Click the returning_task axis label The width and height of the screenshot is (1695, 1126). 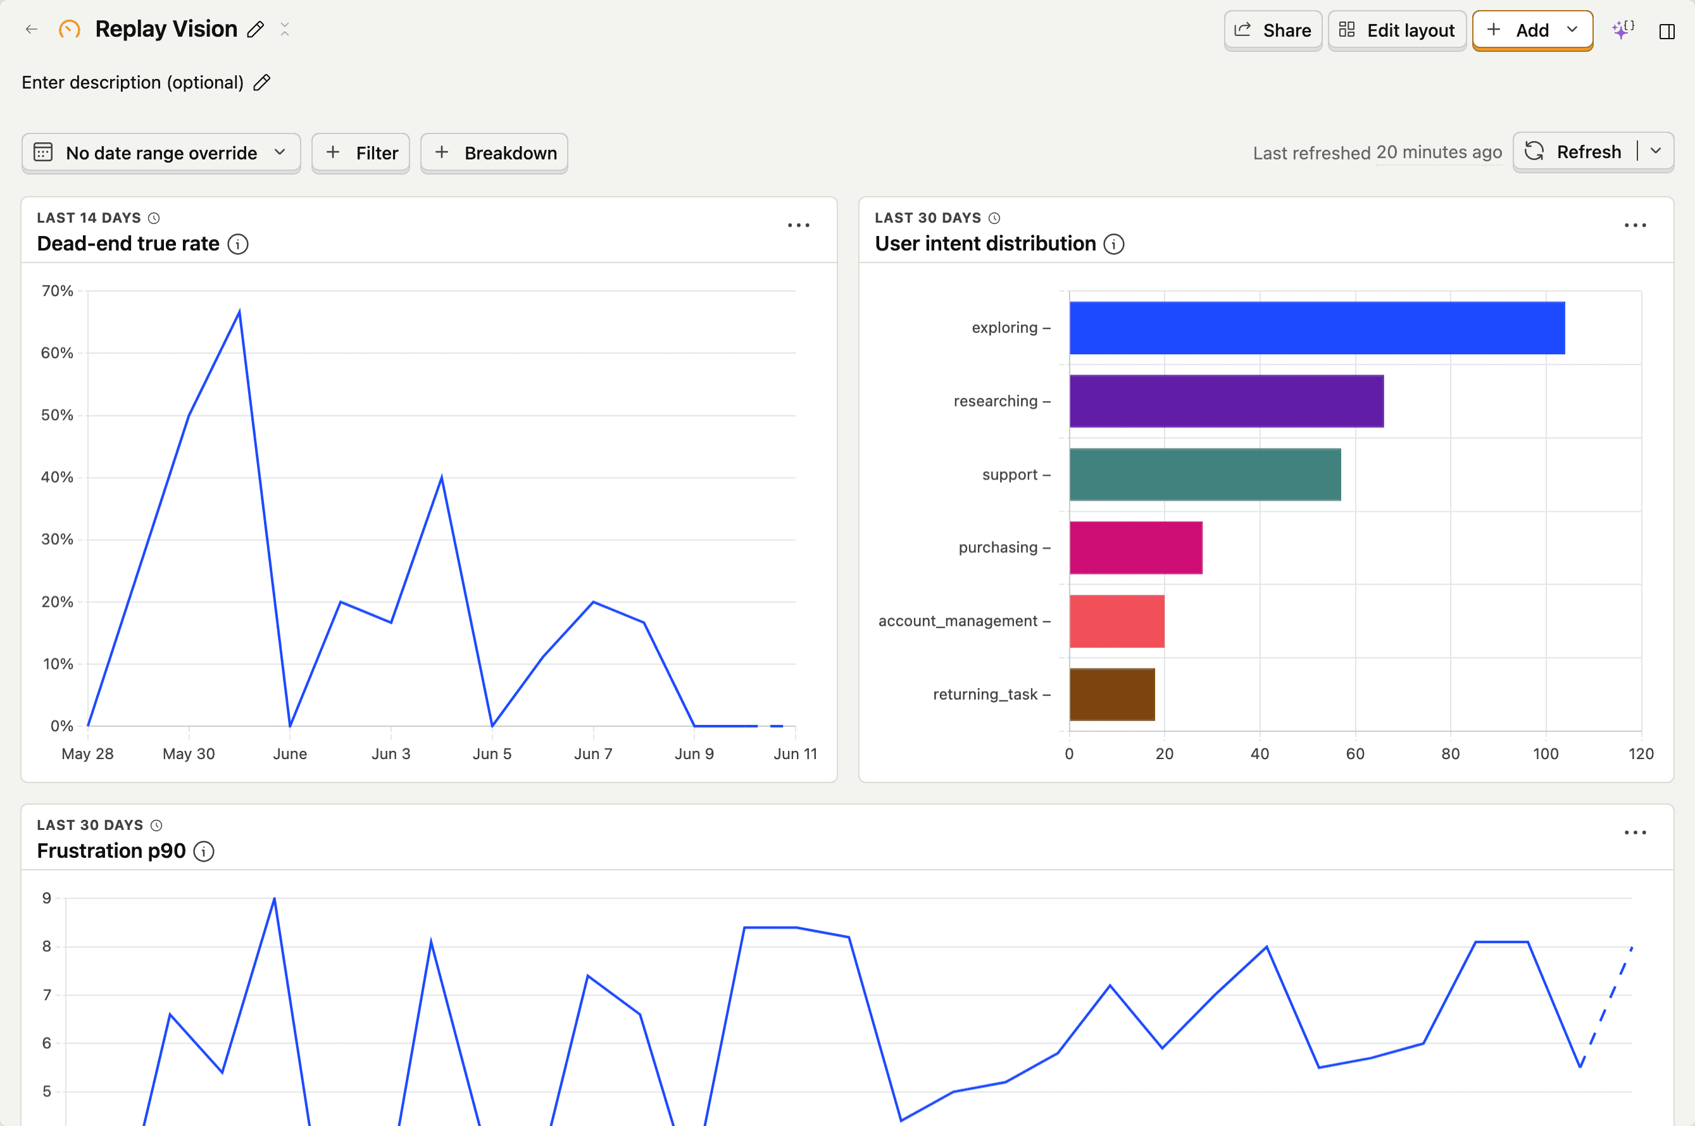[985, 694]
